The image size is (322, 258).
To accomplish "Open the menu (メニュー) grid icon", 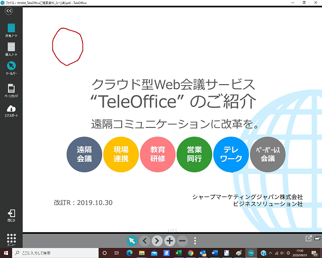I will (x=11, y=240).
